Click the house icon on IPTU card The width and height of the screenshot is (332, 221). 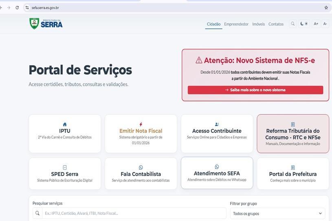(x=65, y=125)
